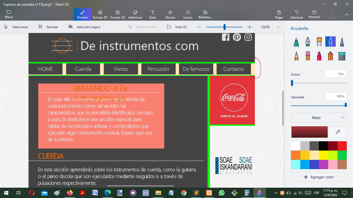The width and height of the screenshot is (353, 198).
Task: Open the Mate material dropdown
Action: tap(319, 118)
